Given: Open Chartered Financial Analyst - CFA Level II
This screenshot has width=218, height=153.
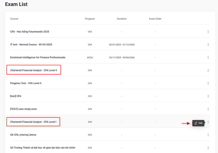Looking at the screenshot, I should pos(34,70).
